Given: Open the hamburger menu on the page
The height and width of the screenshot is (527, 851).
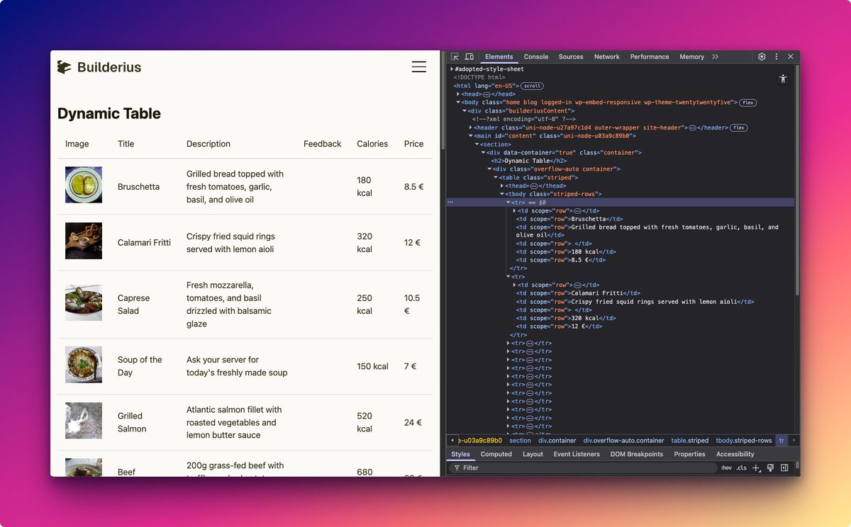Looking at the screenshot, I should (x=419, y=67).
